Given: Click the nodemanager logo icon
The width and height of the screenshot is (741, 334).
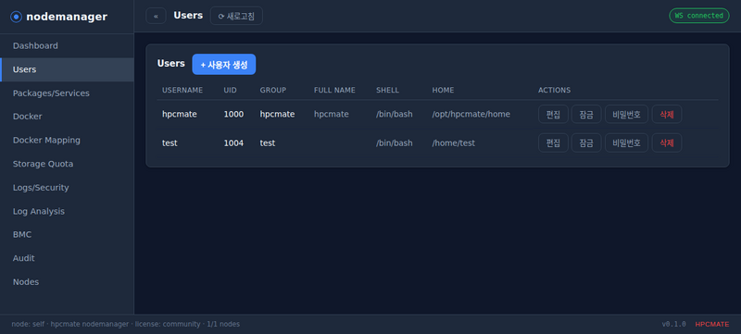Looking at the screenshot, I should [x=16, y=17].
